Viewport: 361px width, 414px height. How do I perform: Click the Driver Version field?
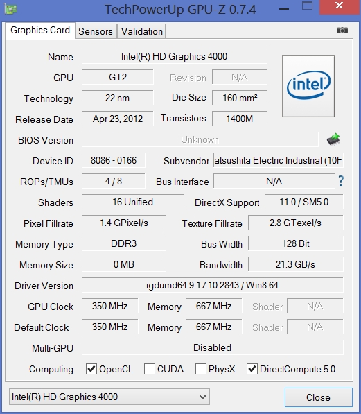click(x=213, y=285)
